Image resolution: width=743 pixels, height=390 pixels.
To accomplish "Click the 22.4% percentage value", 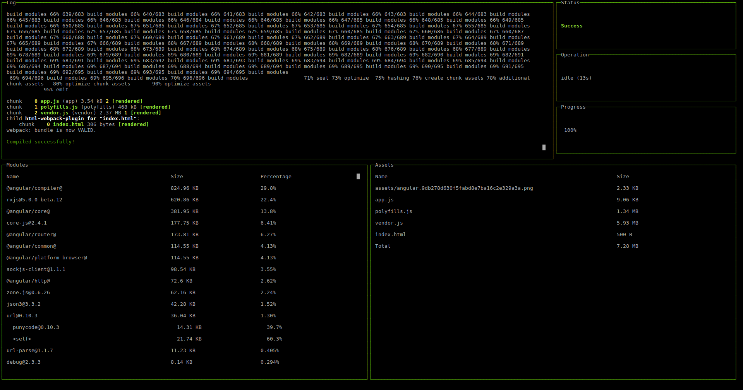I will (x=268, y=200).
